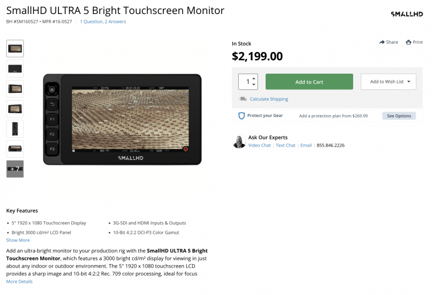Click the expert avatar photo

coord(239,141)
